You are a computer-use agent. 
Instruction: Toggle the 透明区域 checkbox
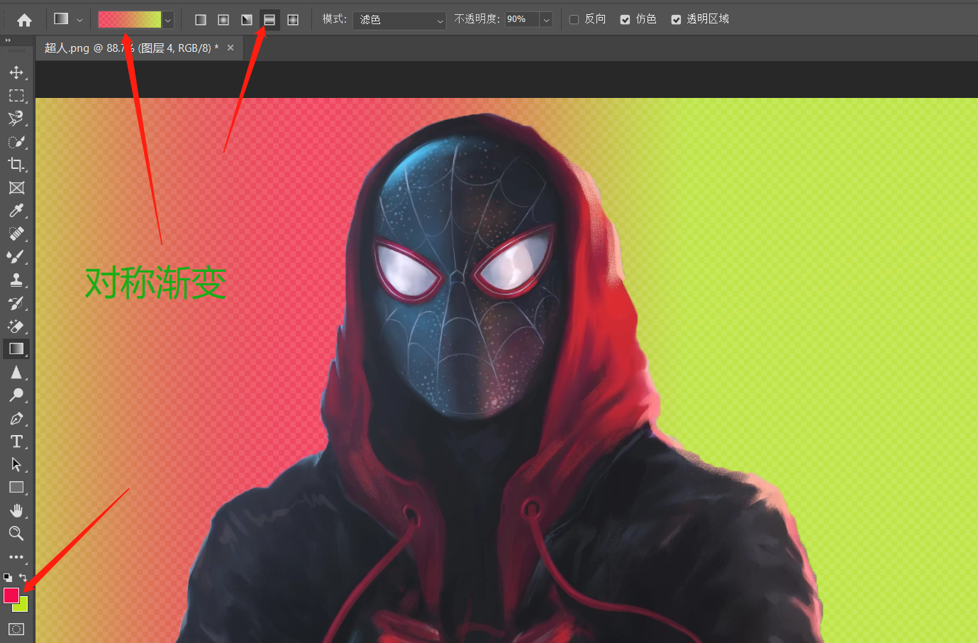(x=676, y=20)
